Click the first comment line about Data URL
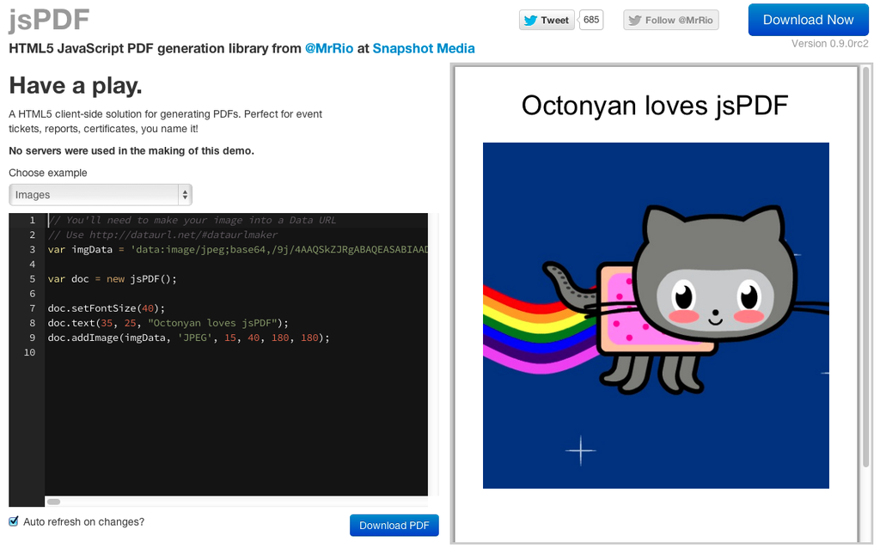This screenshot has width=880, height=554. [x=192, y=221]
